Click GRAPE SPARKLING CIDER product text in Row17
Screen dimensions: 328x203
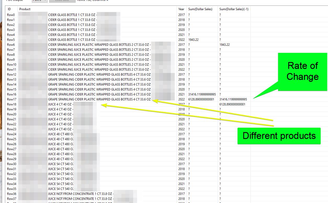(99, 99)
